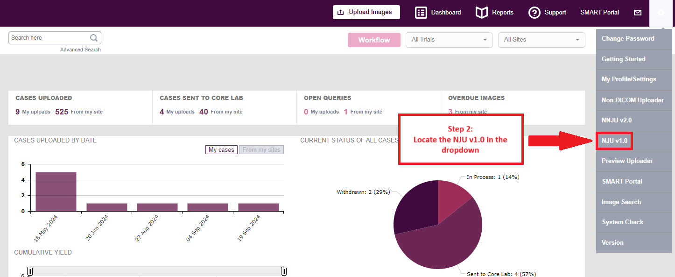
Task: Select NJU v1.0 from the dropdown menu
Action: [614, 141]
